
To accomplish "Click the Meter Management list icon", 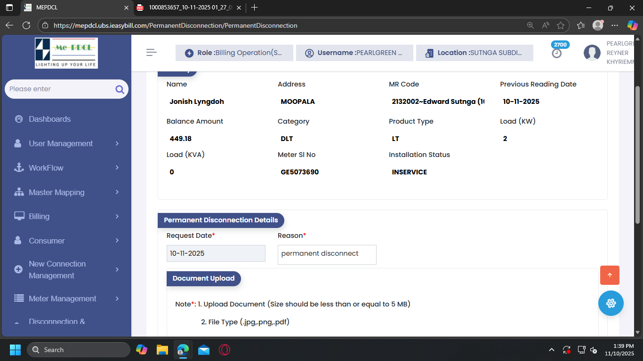I will pos(19,298).
